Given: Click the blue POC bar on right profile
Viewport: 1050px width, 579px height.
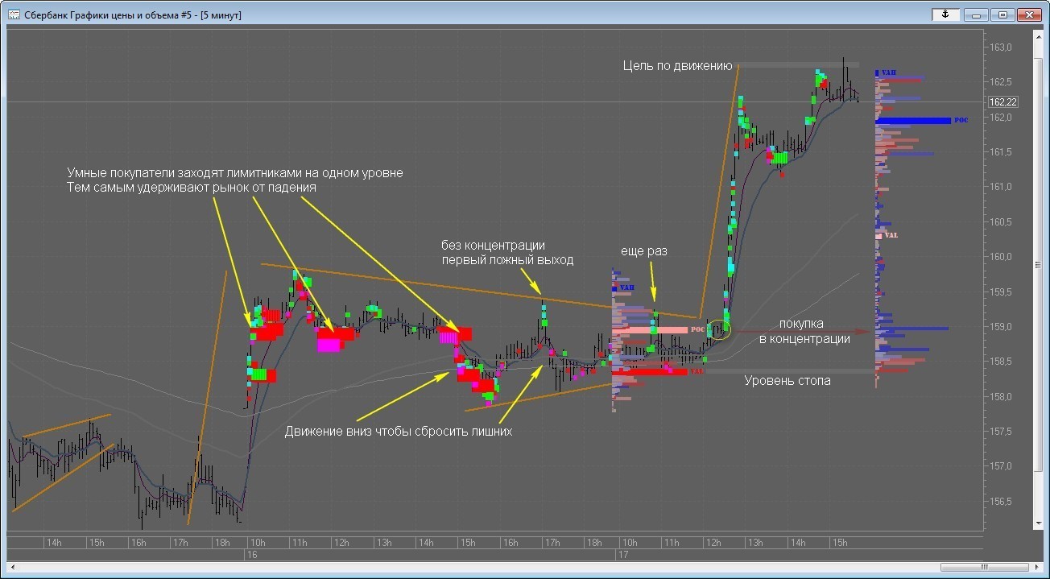Looking at the screenshot, I should pos(913,121).
